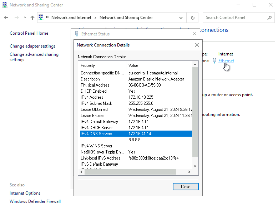Maximize the Network and Sharing Center window

point(254,5)
